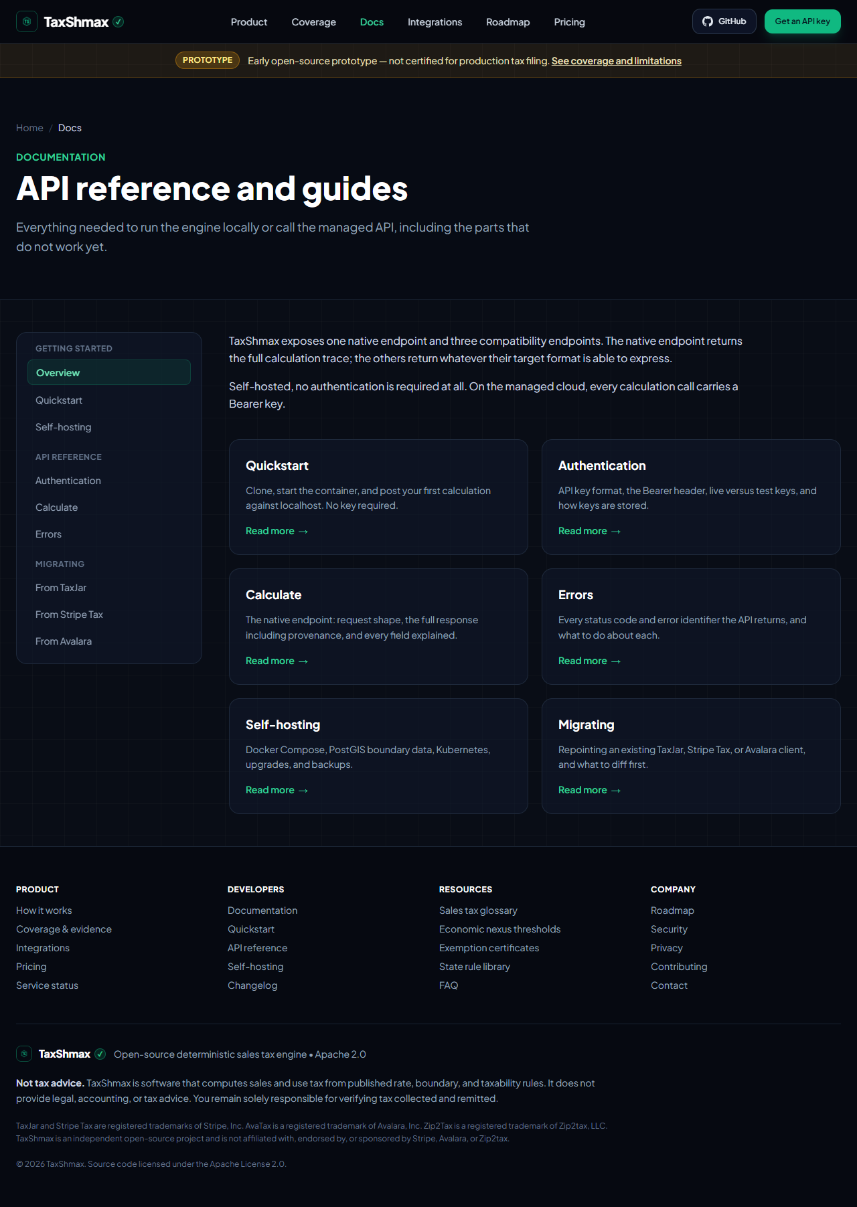Open Exemption certificates footer link
Image resolution: width=857 pixels, height=1207 pixels.
(x=489, y=948)
